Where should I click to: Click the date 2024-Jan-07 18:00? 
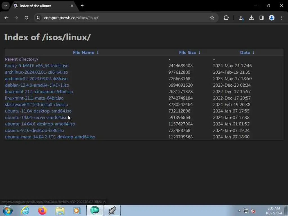tap(231, 137)
